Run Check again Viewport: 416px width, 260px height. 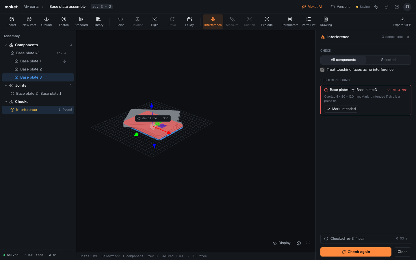click(356, 252)
